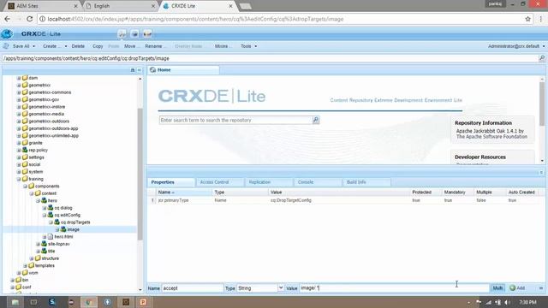548x308 pixels.
Task: Select the components folder in tree
Action: (x=47, y=187)
